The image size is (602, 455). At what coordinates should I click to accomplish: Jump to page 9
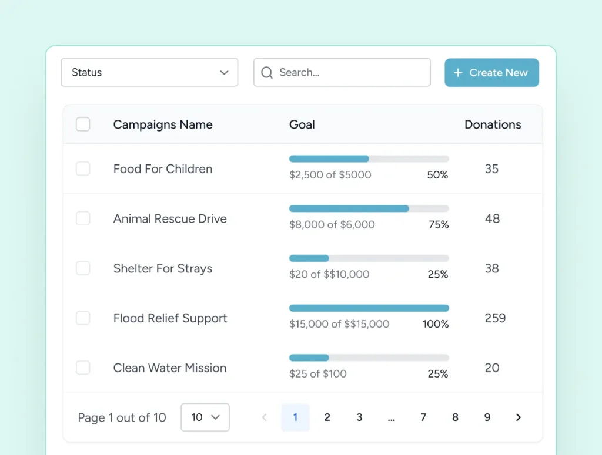pyautogui.click(x=487, y=417)
